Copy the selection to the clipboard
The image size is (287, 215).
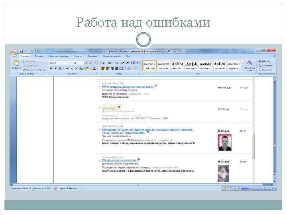pyautogui.click(x=30, y=65)
